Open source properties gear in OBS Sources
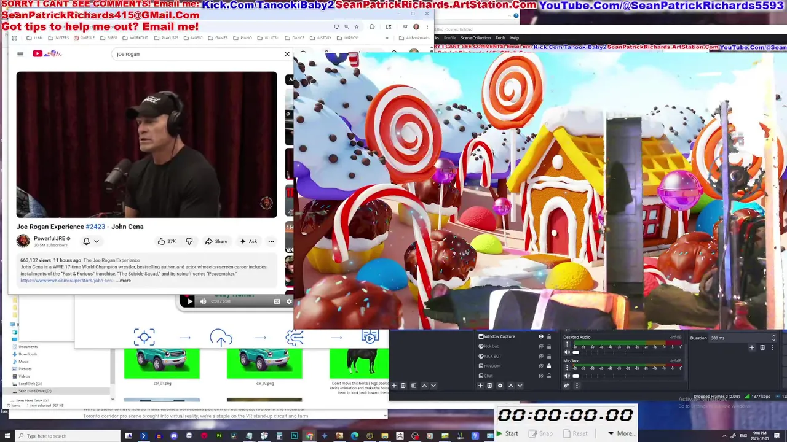787x442 pixels. 500,386
